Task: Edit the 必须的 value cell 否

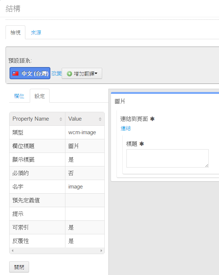Action: point(85,173)
